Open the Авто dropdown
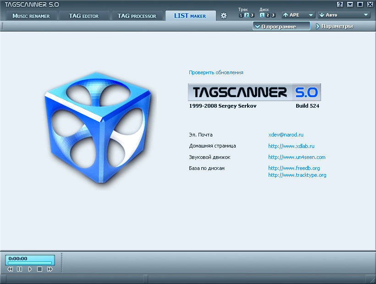This screenshot has height=284, width=376. 343,15
